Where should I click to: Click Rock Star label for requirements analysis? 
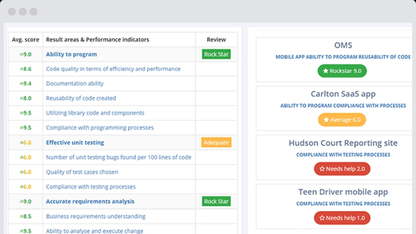[216, 202]
